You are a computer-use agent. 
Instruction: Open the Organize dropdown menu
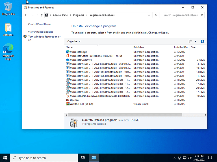coord(74,41)
